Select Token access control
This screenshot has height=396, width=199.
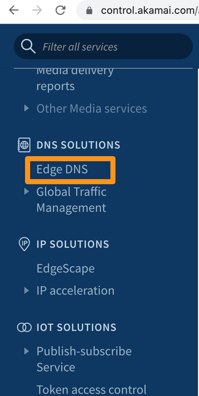pos(92,390)
